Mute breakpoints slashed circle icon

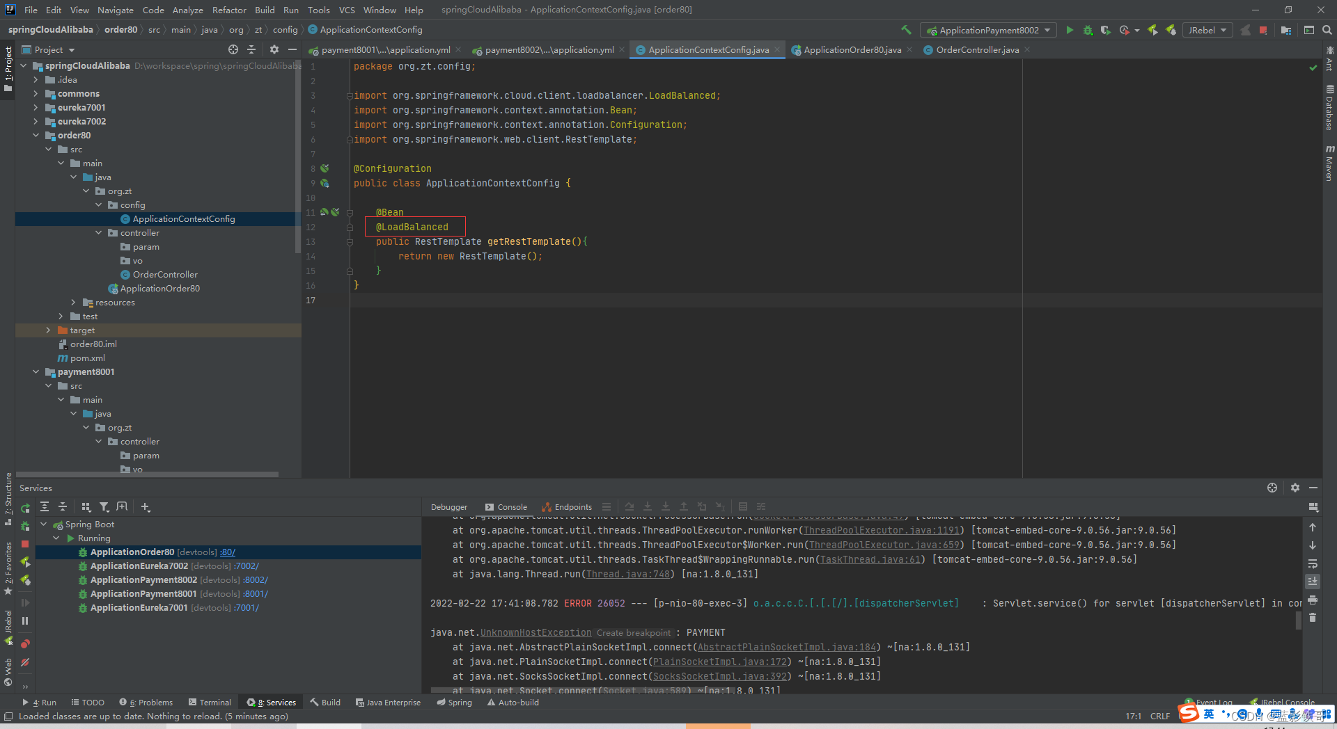pyautogui.click(x=25, y=662)
